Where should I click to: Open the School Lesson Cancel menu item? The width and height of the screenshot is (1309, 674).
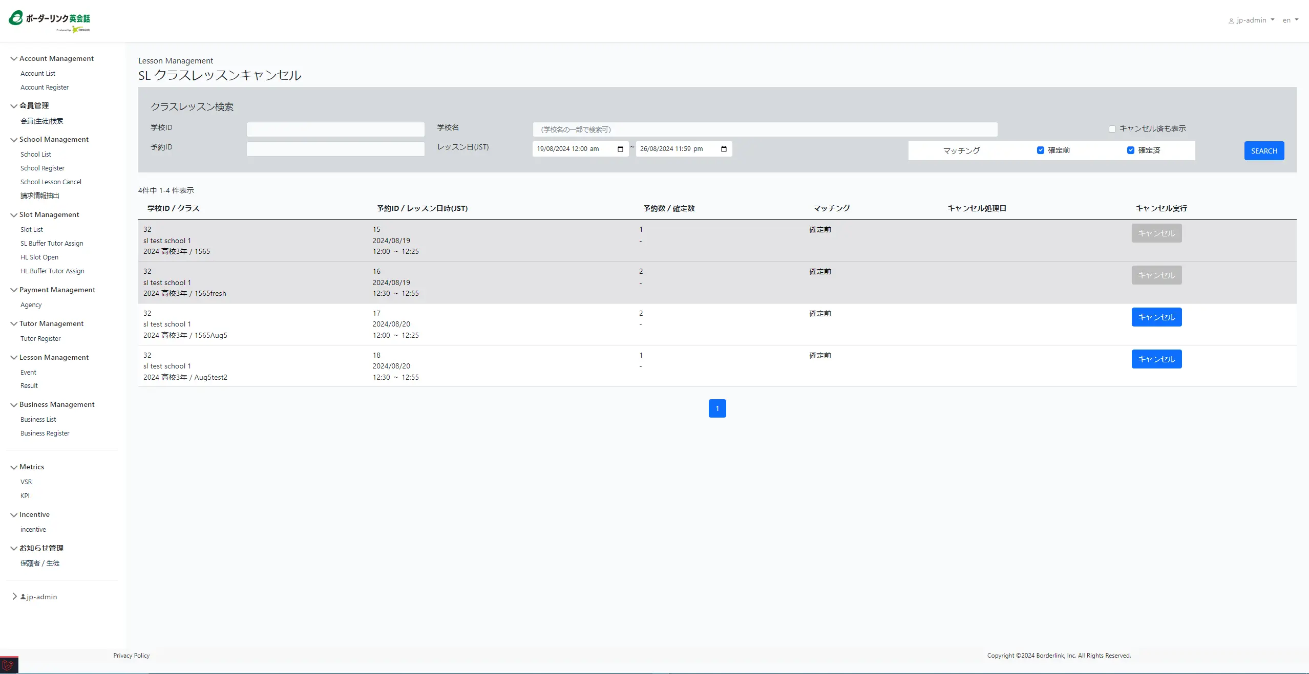(51, 182)
